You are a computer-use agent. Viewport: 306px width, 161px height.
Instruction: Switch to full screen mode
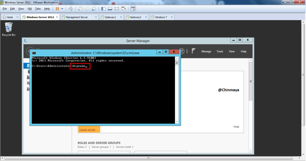tap(117, 9)
